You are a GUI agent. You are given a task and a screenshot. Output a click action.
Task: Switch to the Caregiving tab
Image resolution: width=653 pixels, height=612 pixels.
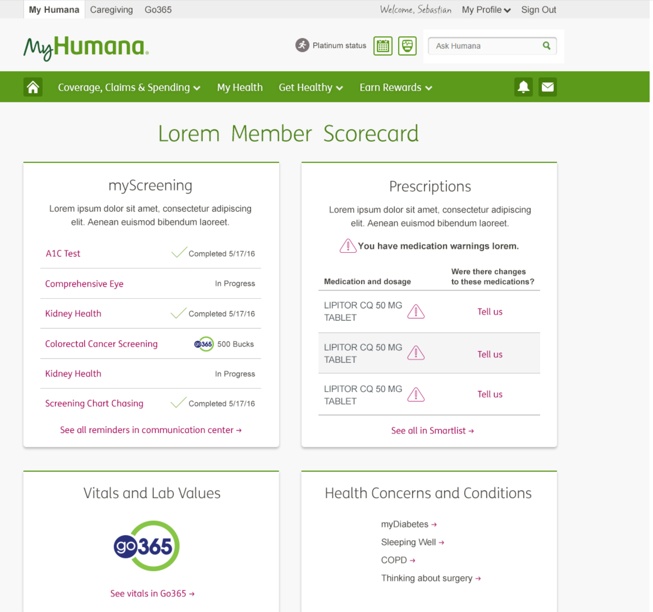click(111, 10)
